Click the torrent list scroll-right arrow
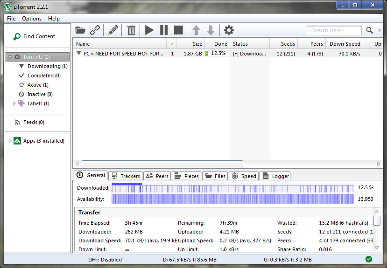 click(x=378, y=164)
